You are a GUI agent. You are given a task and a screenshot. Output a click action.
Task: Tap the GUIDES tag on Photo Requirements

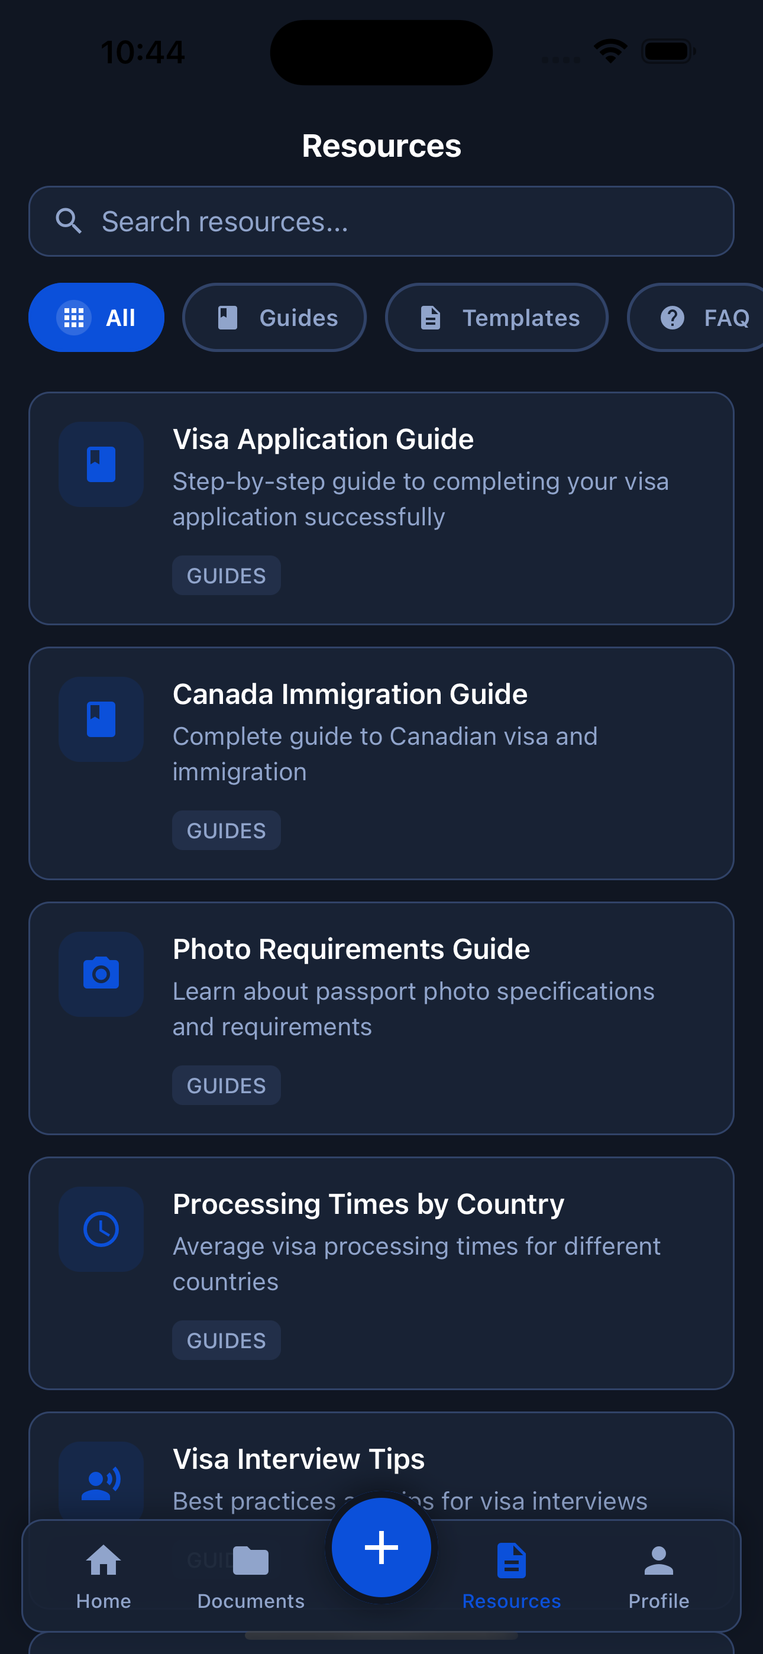[226, 1086]
